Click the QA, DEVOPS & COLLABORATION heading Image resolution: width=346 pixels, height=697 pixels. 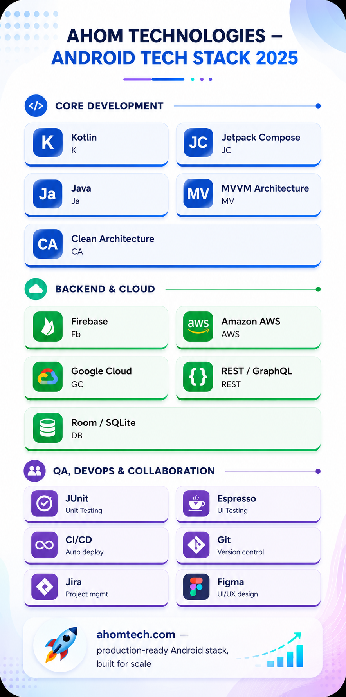tap(134, 471)
